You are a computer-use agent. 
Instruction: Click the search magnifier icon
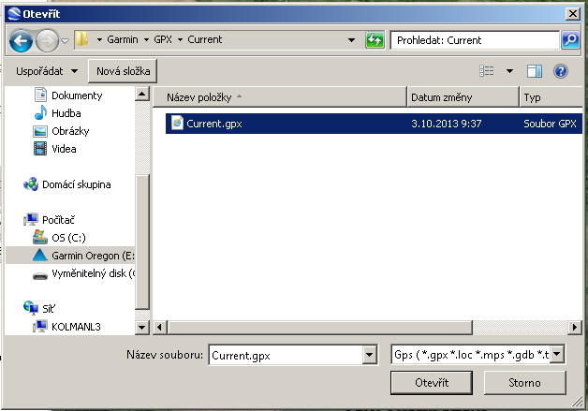point(569,41)
